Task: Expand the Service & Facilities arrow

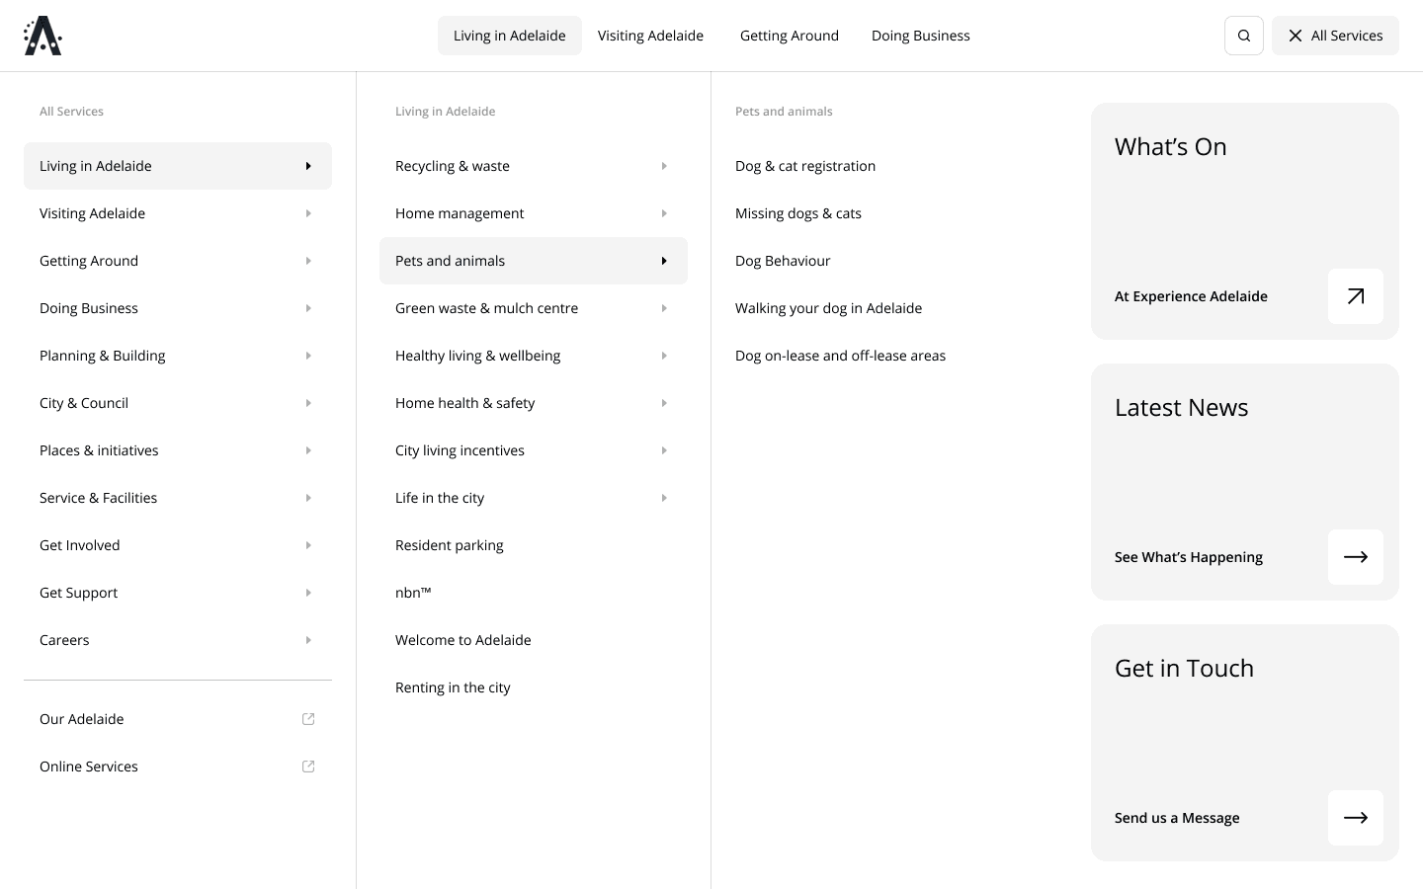Action: pyautogui.click(x=308, y=498)
